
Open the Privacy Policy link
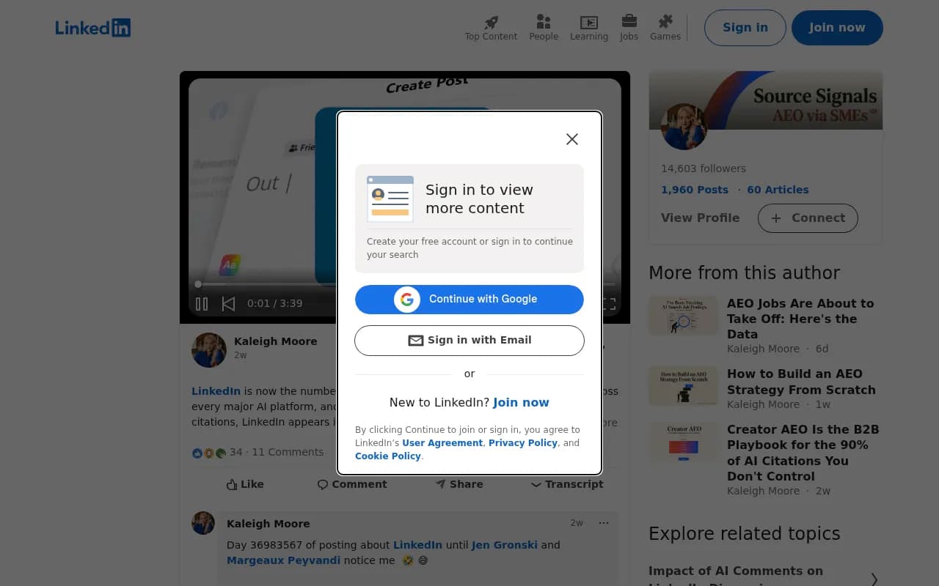point(523,443)
